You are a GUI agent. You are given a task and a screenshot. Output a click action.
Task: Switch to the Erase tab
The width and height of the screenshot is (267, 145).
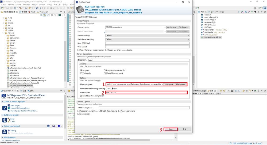pos(90,60)
